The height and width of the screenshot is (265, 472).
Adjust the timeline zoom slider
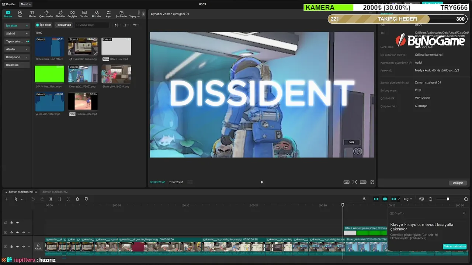pyautogui.click(x=448, y=199)
